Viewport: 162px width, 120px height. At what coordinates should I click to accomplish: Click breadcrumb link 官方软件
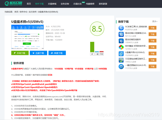pyautogui.click(x=32, y=12)
